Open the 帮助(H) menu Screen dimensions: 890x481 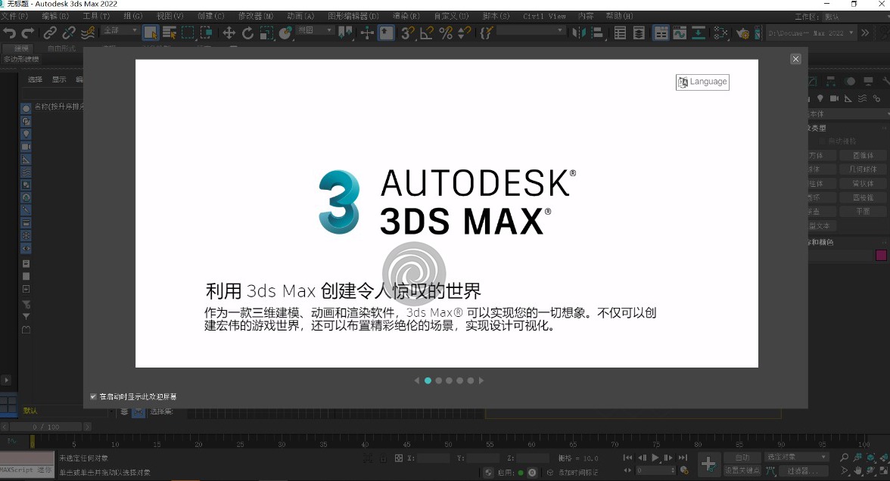click(619, 16)
